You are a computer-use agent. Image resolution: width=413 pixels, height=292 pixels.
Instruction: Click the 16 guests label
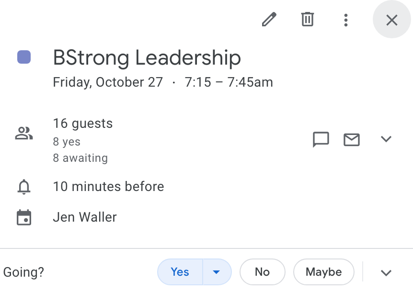83,124
